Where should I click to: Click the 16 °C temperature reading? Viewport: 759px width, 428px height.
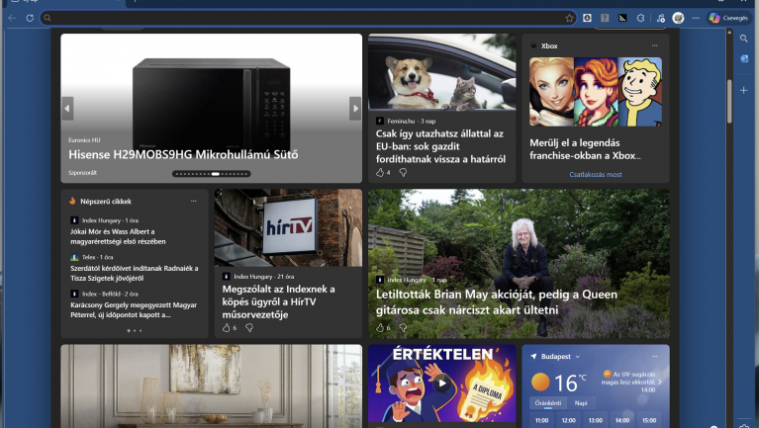point(569,383)
